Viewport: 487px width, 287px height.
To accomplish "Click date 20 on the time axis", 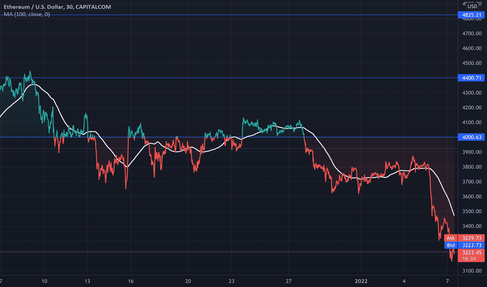I will point(188,281).
